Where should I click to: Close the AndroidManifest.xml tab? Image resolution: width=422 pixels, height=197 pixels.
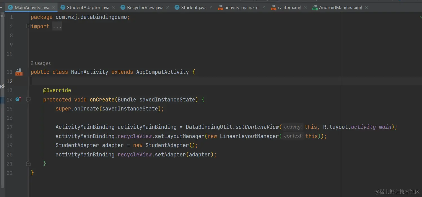pyautogui.click(x=366, y=8)
